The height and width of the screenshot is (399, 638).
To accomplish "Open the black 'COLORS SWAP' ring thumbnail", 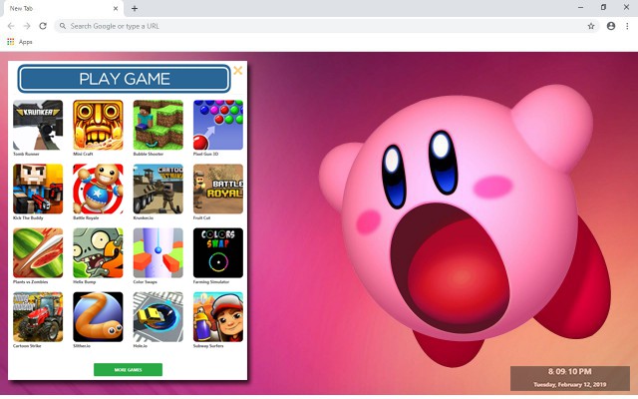I will click(218, 252).
